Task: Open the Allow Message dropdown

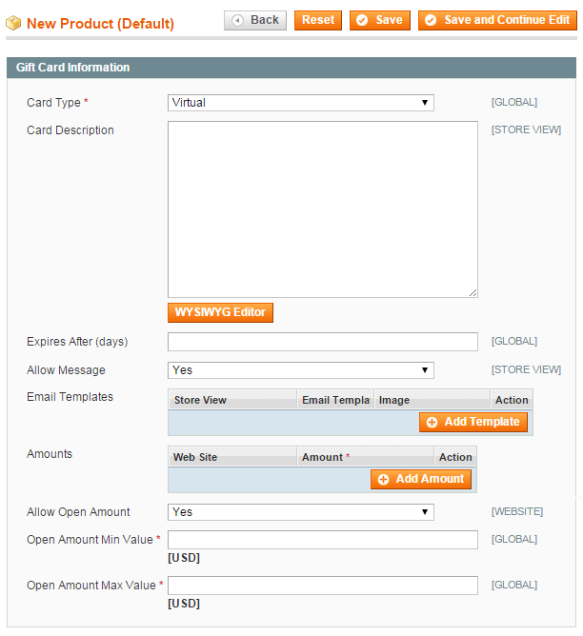Action: coord(301,370)
